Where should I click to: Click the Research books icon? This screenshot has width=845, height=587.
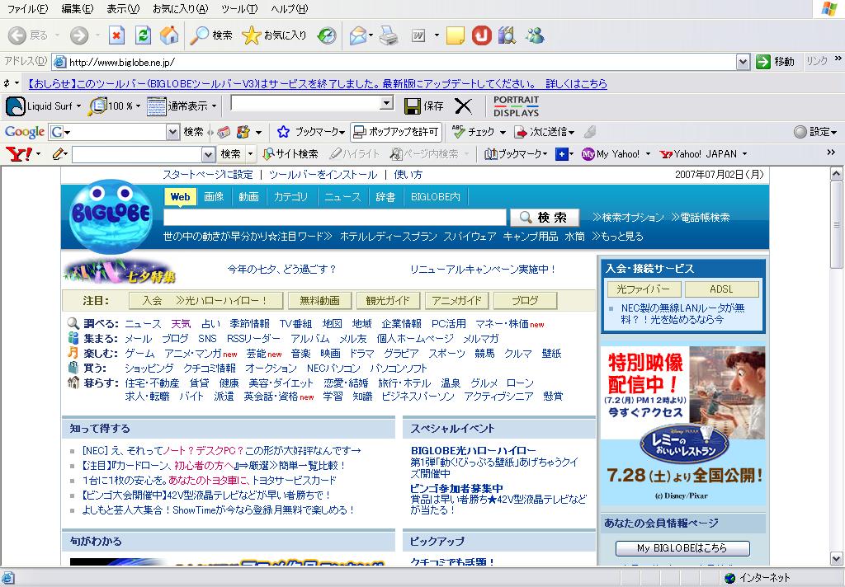click(507, 35)
